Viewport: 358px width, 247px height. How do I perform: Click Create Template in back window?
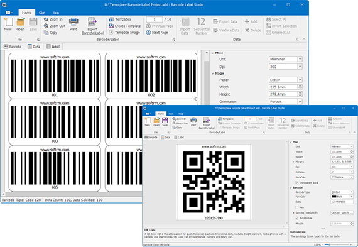[124, 26]
